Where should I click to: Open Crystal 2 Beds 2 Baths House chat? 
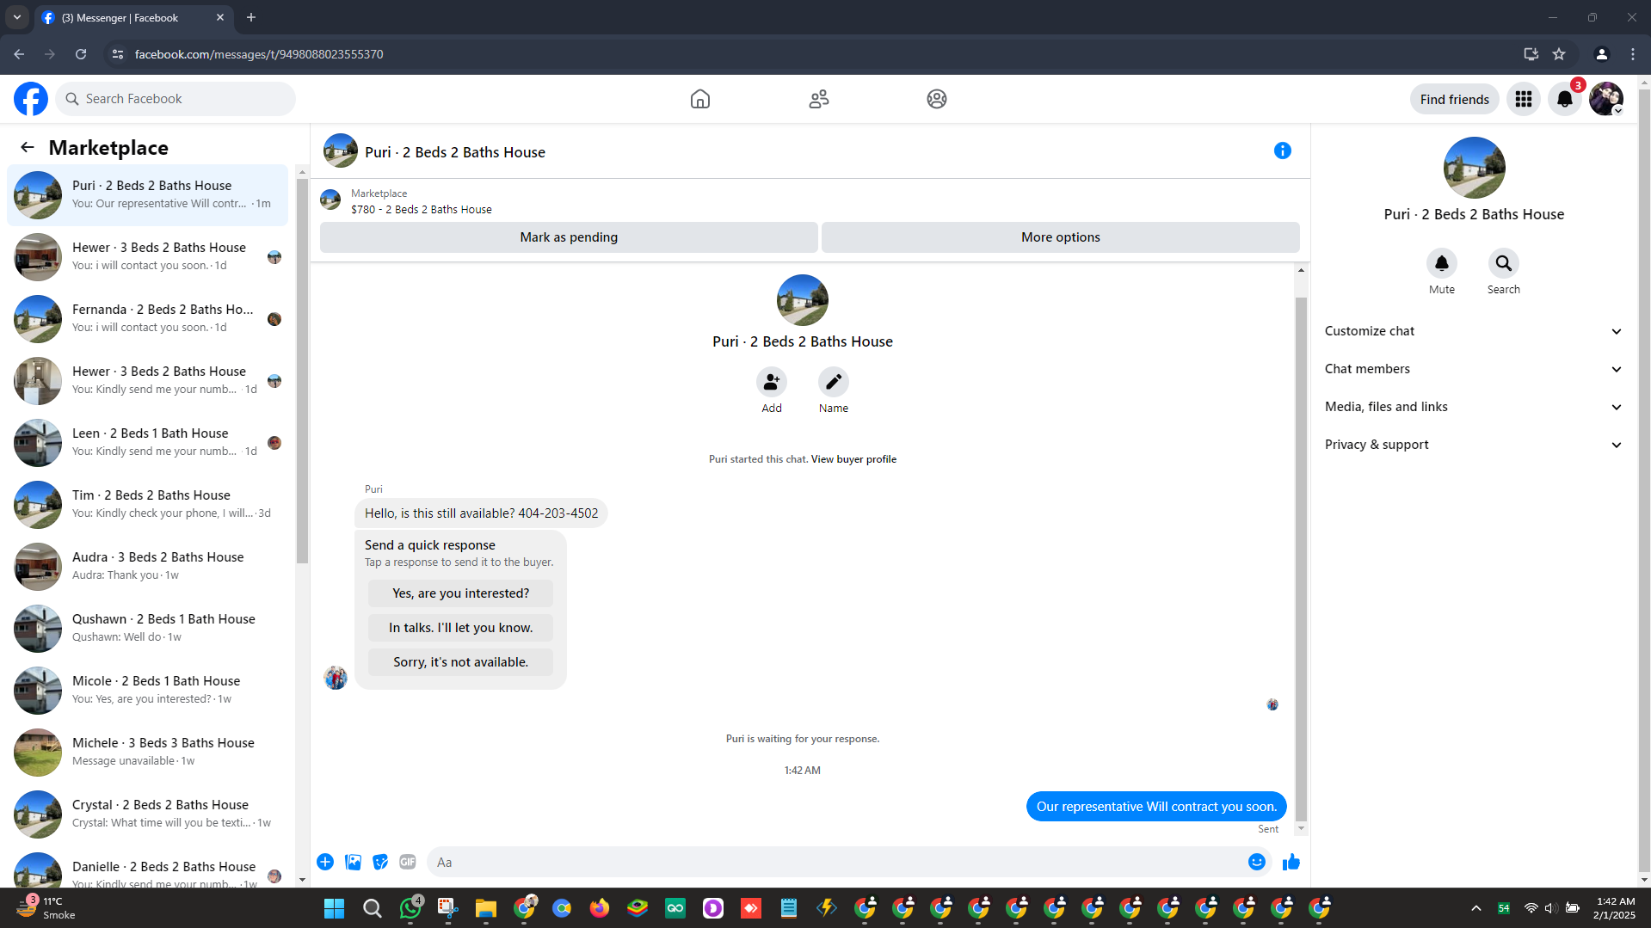pos(147,814)
